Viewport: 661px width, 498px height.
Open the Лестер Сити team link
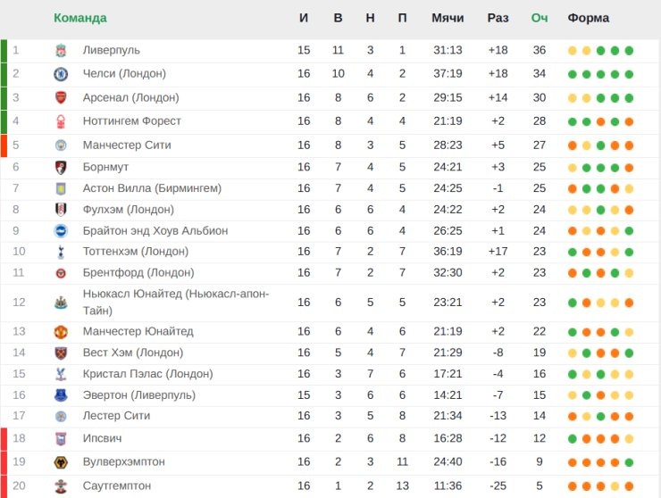[116, 416]
